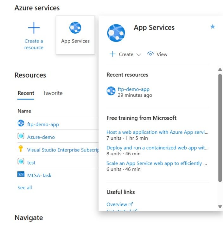
Task: Click the 7 units · 1 hr 5 min text
Action: [x=127, y=138]
